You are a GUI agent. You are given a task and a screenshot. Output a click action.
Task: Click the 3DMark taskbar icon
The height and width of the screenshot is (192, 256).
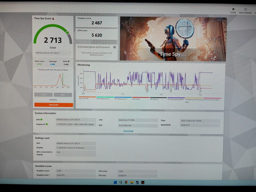coord(143,182)
